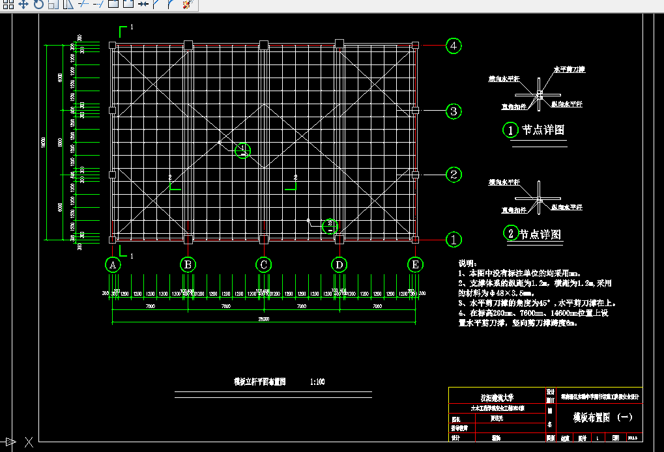The width and height of the screenshot is (664, 452).
Task: Activate the Move tool (four-arrow icon)
Action: (23, 4)
